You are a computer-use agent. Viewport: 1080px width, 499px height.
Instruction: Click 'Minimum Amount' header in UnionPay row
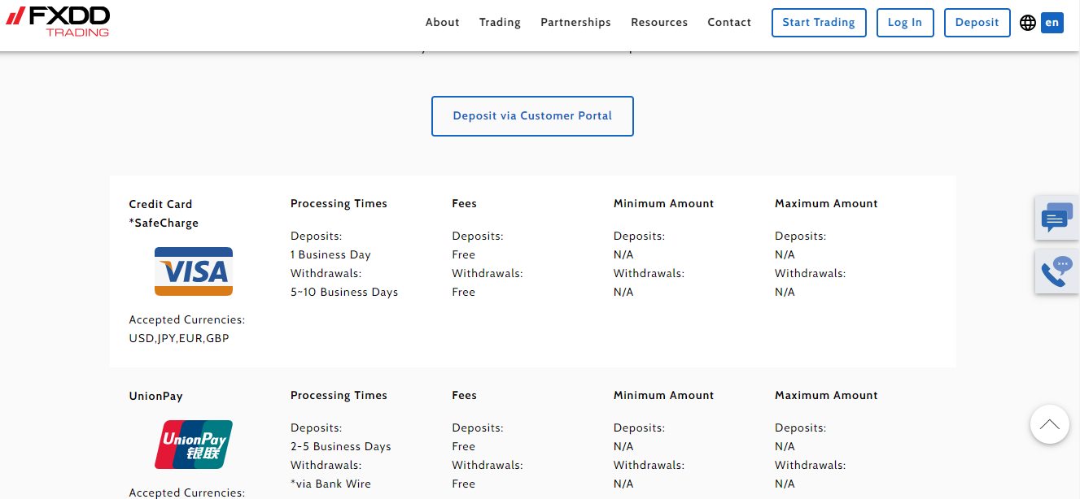point(663,396)
